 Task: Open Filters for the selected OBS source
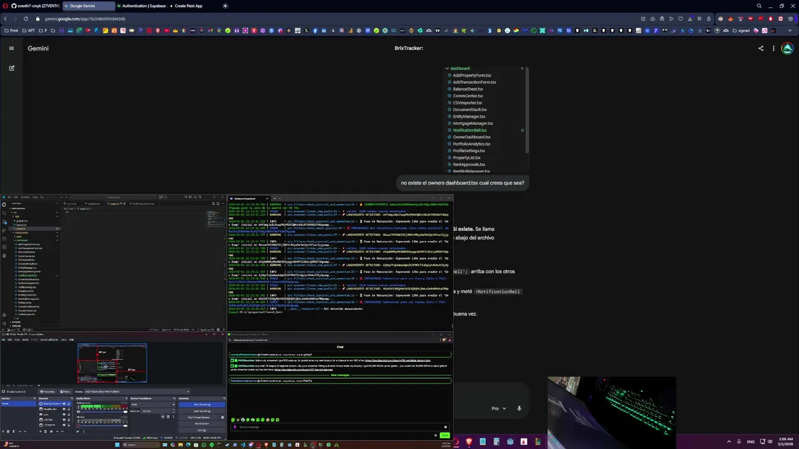[66, 392]
